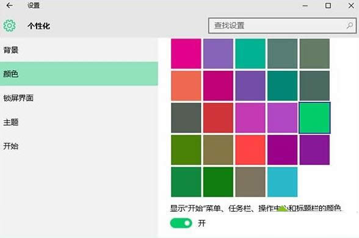This screenshot has height=238, width=359.
Task: Select the dark gray swatch in the third row
Action: [x=186, y=118]
